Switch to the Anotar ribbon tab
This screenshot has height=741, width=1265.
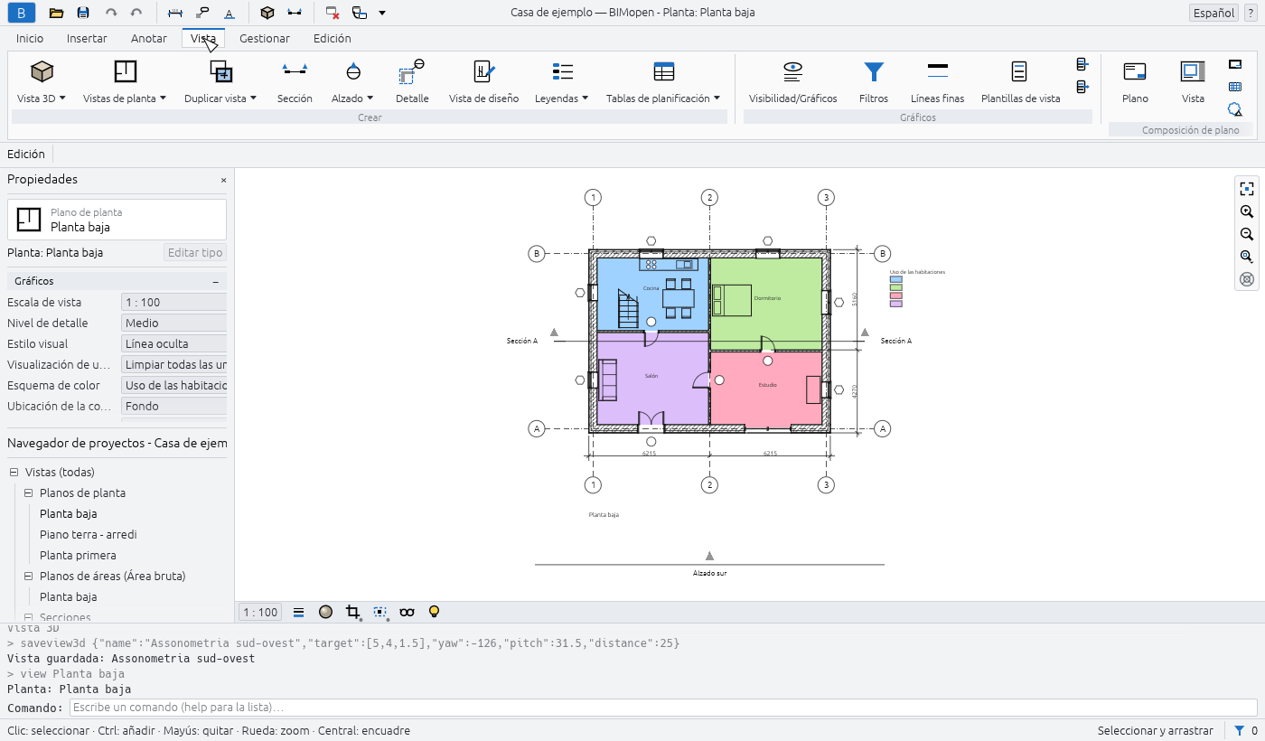[x=149, y=39]
